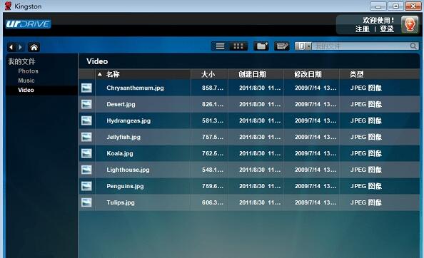Click the Kingston app icon in title bar
This screenshot has height=258, width=424.
pos(8,6)
